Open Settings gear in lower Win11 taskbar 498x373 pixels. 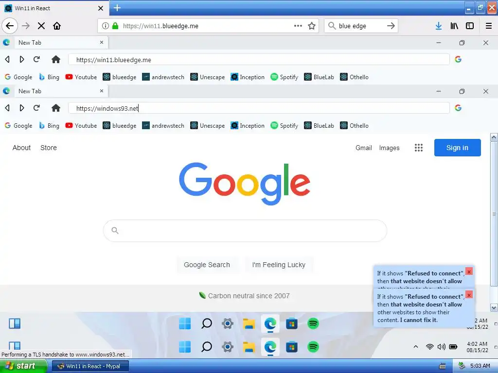[x=228, y=347]
